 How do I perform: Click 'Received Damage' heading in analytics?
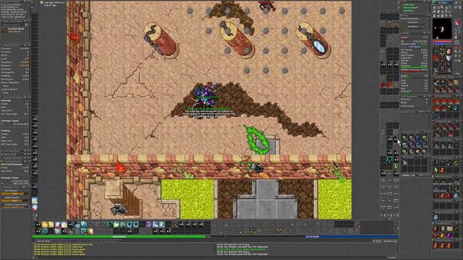(x=12, y=164)
